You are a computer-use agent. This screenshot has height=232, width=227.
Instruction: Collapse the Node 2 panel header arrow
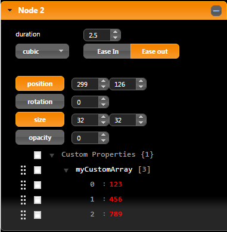click(10, 10)
